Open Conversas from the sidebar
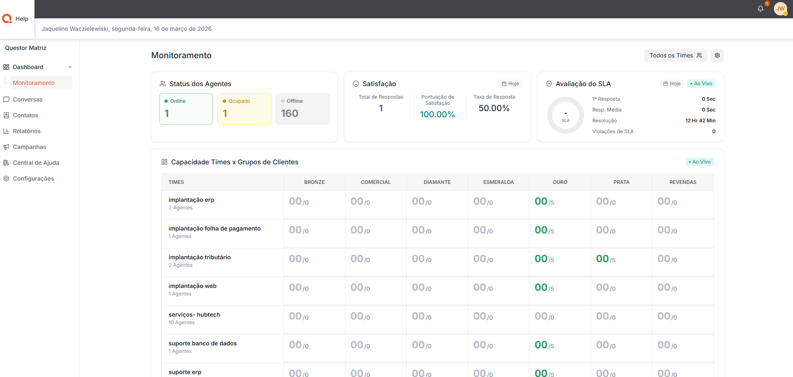Viewport: 793px width, 377px height. (27, 99)
